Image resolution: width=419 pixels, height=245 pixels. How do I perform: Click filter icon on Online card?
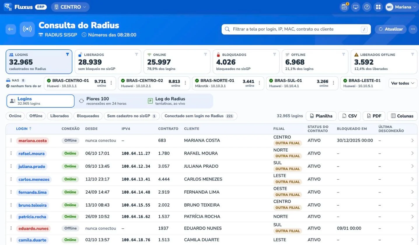click(x=205, y=55)
